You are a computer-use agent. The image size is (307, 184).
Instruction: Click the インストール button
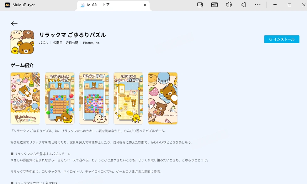coord(282,39)
